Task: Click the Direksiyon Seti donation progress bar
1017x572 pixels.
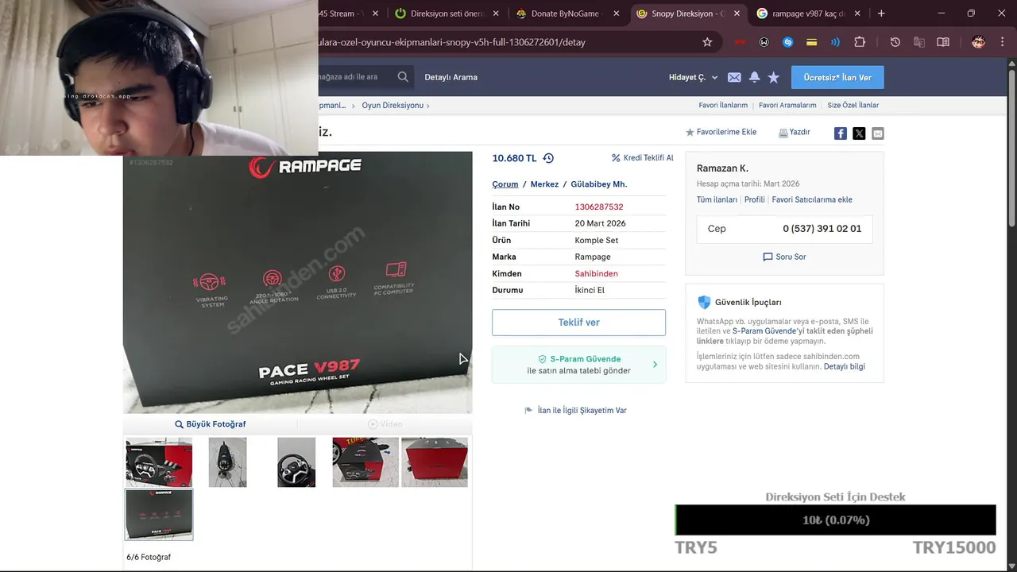Action: pyautogui.click(x=835, y=520)
